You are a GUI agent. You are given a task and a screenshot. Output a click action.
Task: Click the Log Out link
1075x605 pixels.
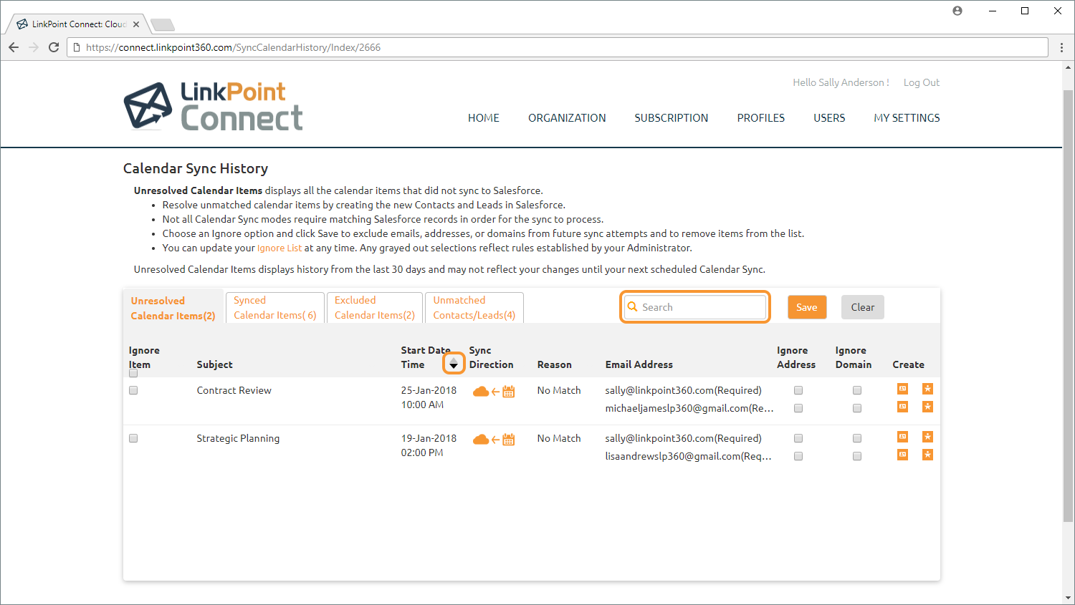point(922,82)
